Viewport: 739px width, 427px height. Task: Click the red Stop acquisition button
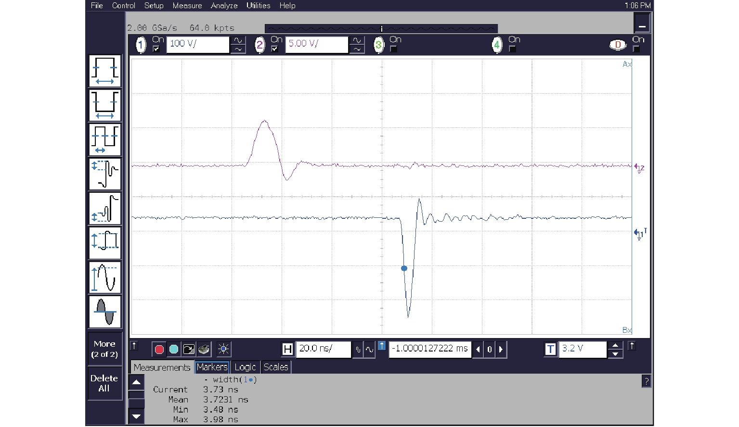tap(159, 349)
